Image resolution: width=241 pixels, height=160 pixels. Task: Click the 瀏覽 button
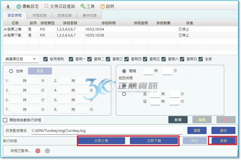[197, 130]
